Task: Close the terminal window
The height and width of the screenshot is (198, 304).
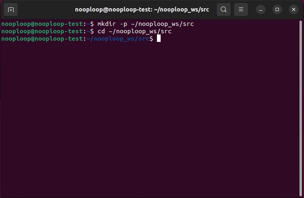Action: (293, 9)
